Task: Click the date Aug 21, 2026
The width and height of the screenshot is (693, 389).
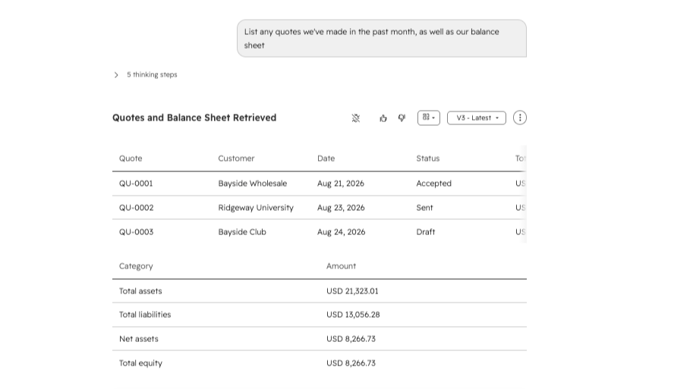Action: pyautogui.click(x=341, y=184)
